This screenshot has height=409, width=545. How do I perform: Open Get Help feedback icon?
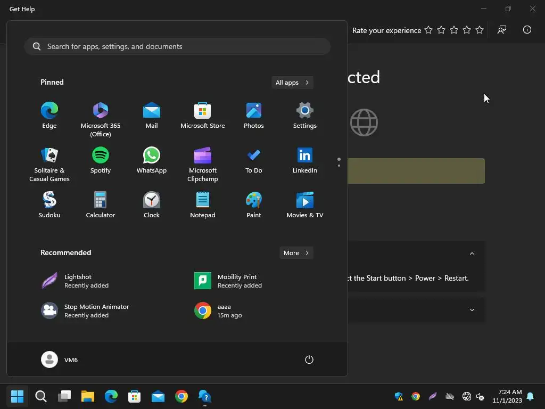coord(502,30)
